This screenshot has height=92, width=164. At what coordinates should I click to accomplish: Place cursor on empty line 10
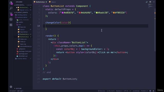pos(96,26)
